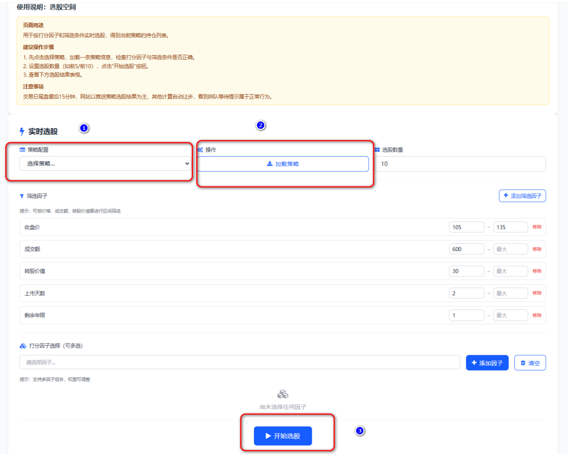Click the 策略配置 label icon

pos(23,150)
